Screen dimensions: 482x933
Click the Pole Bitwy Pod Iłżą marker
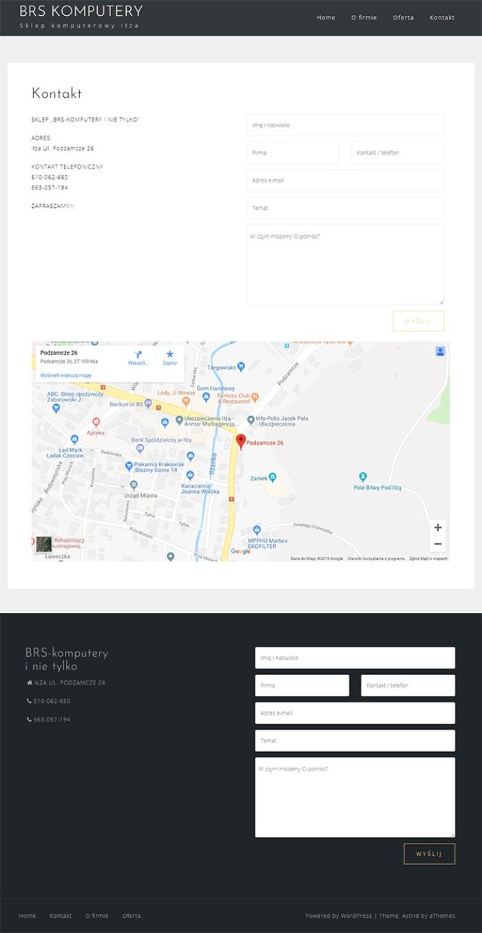[363, 476]
